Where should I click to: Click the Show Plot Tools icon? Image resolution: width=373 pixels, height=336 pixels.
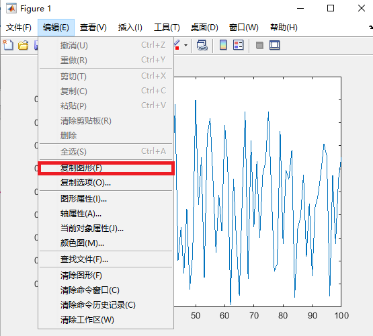pyautogui.click(x=274, y=45)
